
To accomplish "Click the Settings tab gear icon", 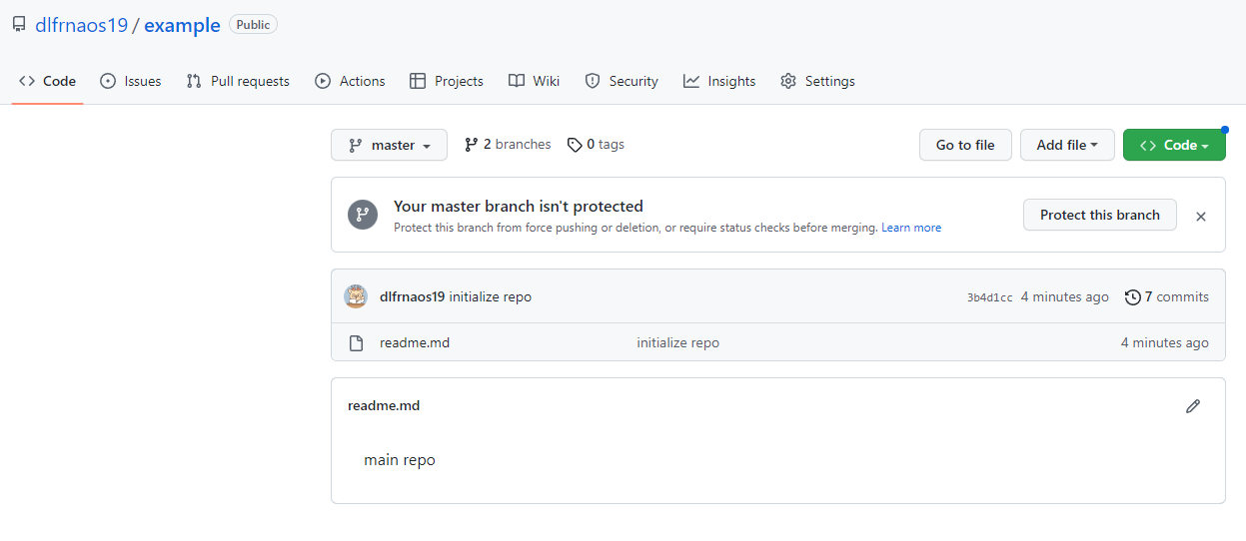I will (x=788, y=81).
